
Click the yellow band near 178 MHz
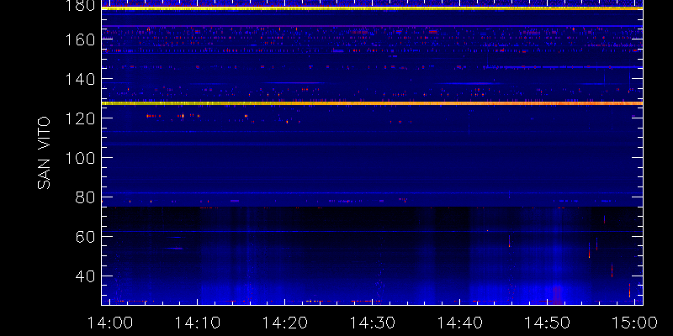372,8
